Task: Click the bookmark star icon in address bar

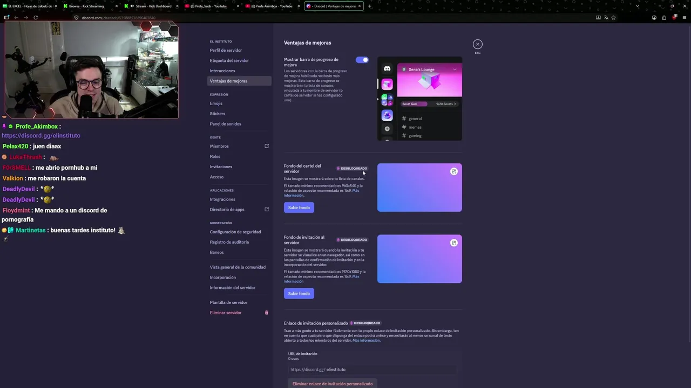Action: [x=613, y=17]
